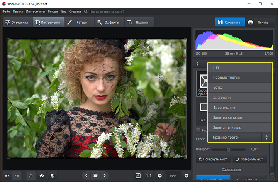Open the Файл menu
This screenshot has width=278, height=182.
pos(6,12)
